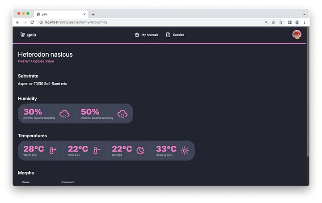
Task: Click the Name column header in Morphs
Action: pyautogui.click(x=25, y=182)
